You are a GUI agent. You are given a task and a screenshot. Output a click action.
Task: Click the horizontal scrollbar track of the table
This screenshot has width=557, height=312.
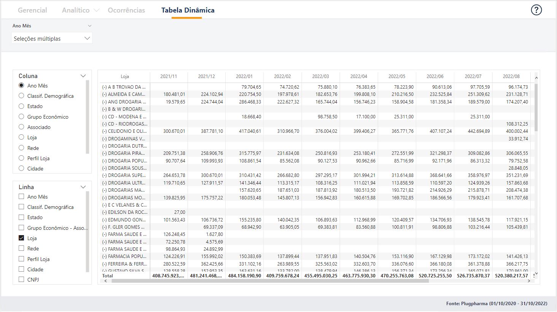pyautogui.click(x=476, y=281)
